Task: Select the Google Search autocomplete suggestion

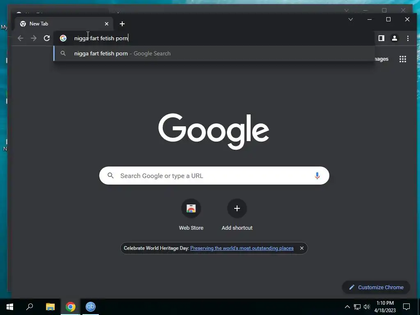Action: point(214,53)
